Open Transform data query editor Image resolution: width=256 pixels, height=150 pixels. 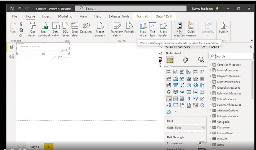[x=117, y=26]
